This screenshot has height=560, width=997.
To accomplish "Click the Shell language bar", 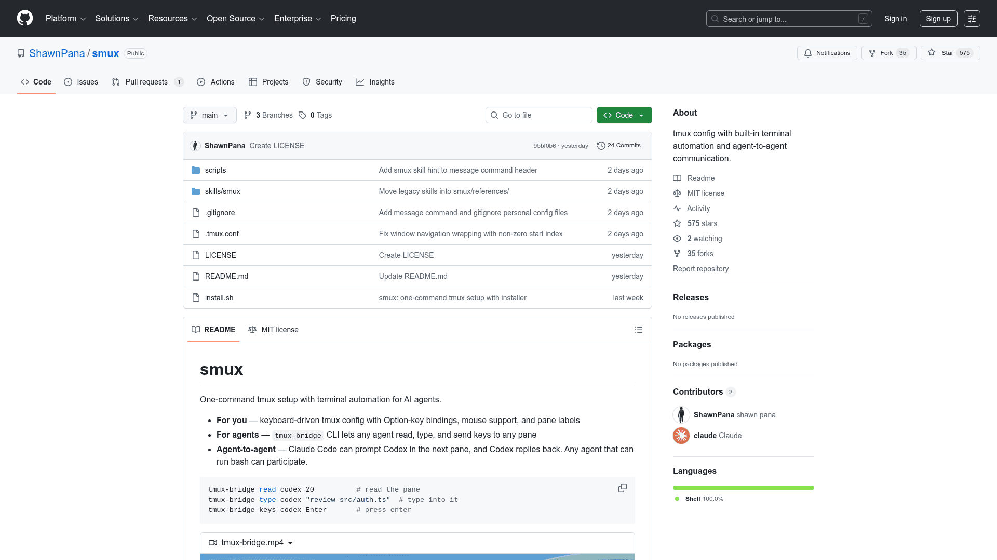I will click(x=743, y=488).
